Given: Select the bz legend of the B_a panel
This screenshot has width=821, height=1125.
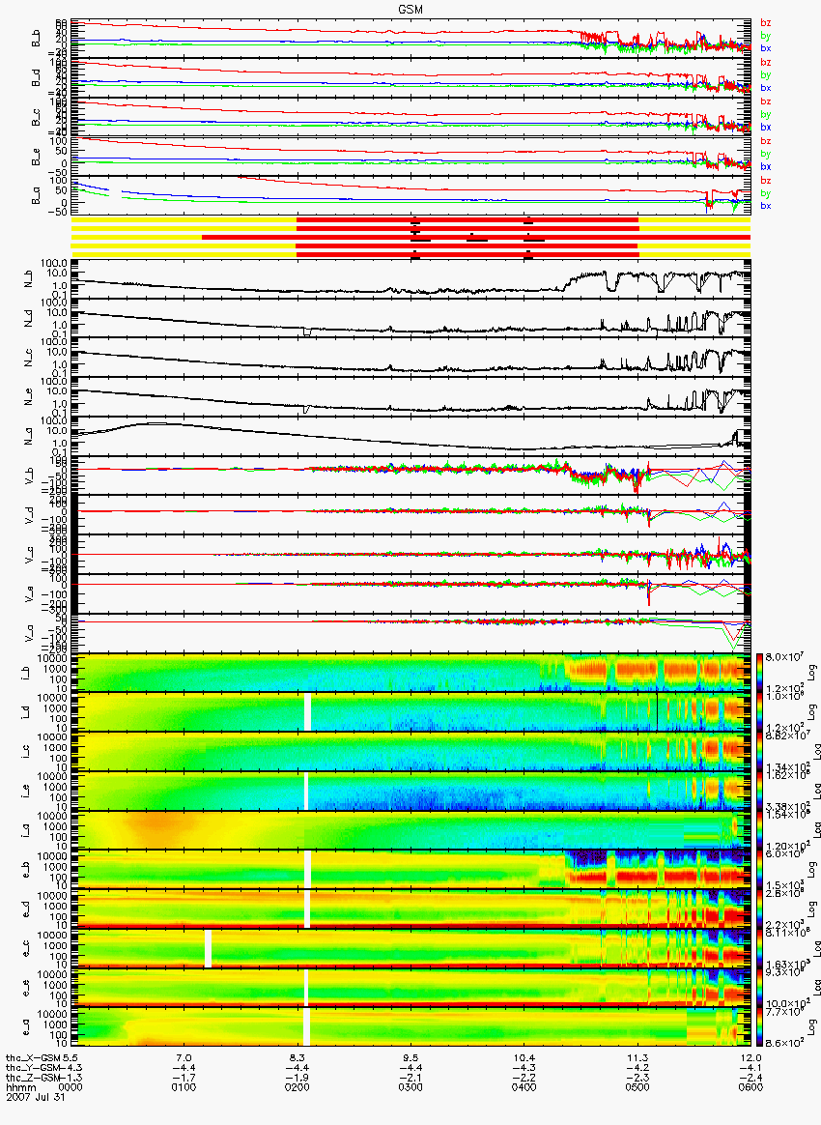Looking at the screenshot, I should 766,180.
